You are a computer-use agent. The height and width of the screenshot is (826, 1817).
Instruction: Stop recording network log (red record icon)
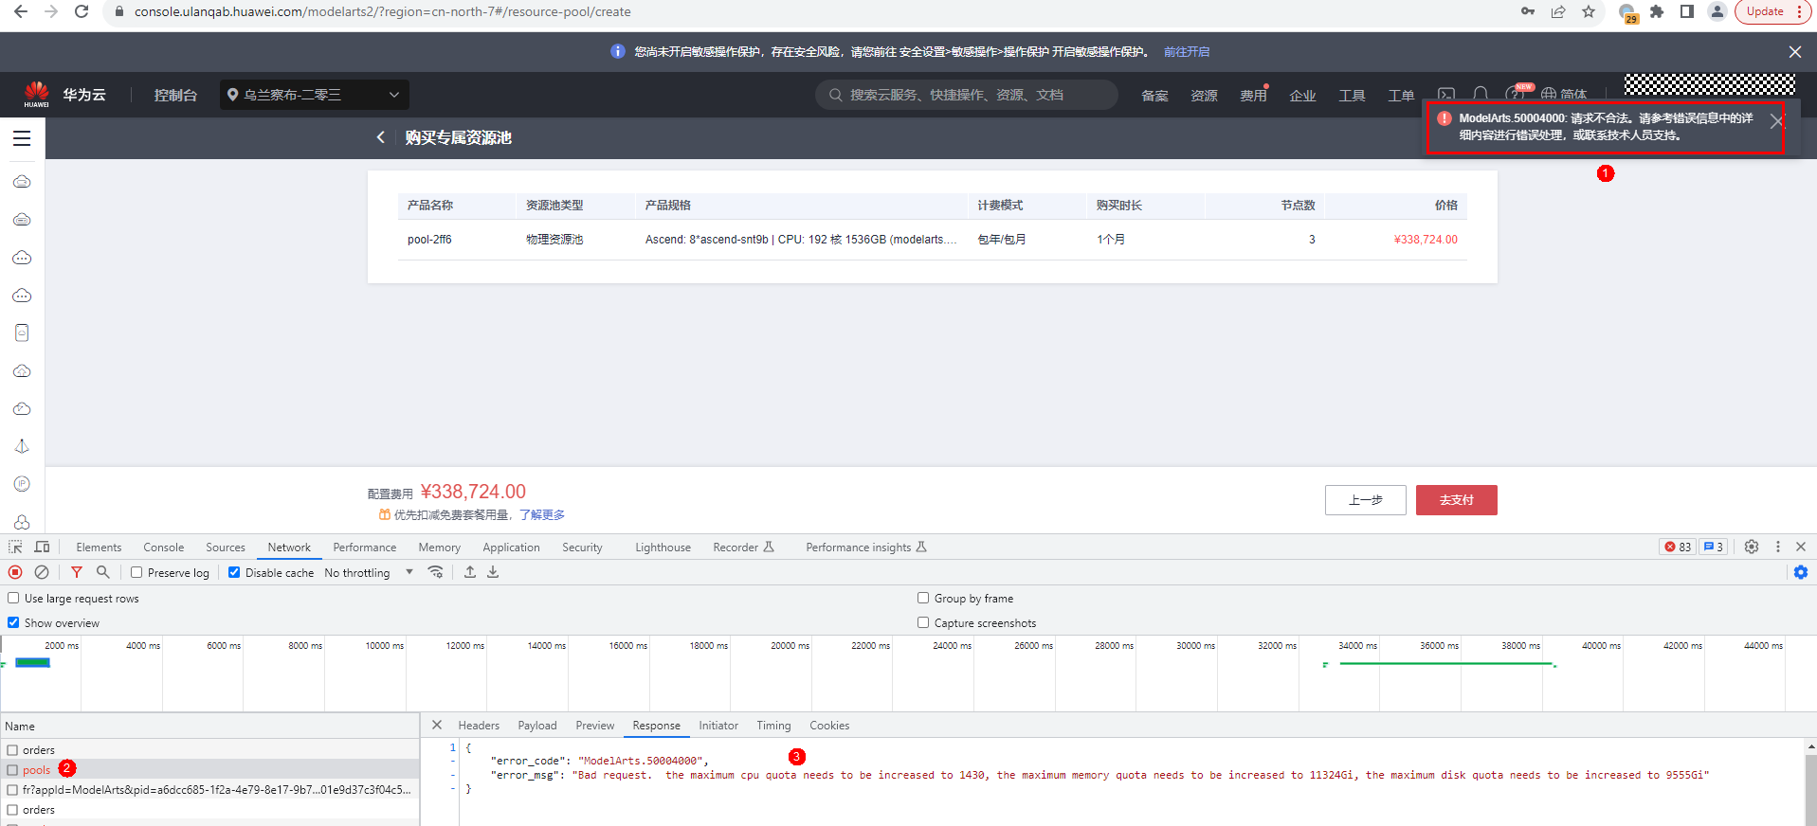point(15,572)
